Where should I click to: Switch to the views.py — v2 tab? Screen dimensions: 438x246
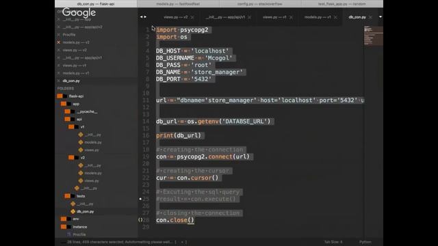point(176,17)
